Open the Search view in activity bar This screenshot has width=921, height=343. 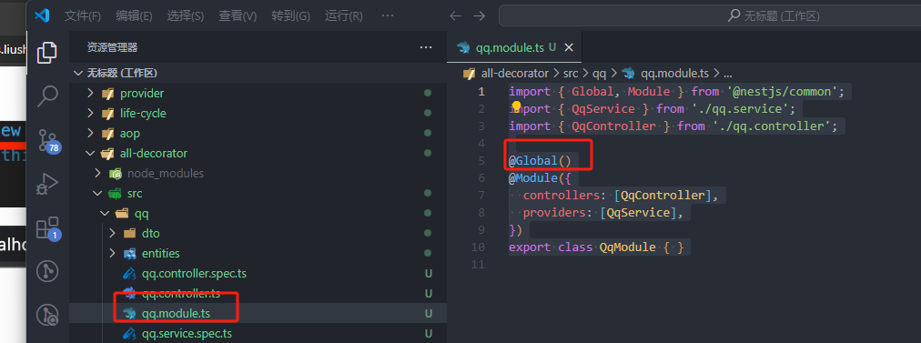point(47,96)
